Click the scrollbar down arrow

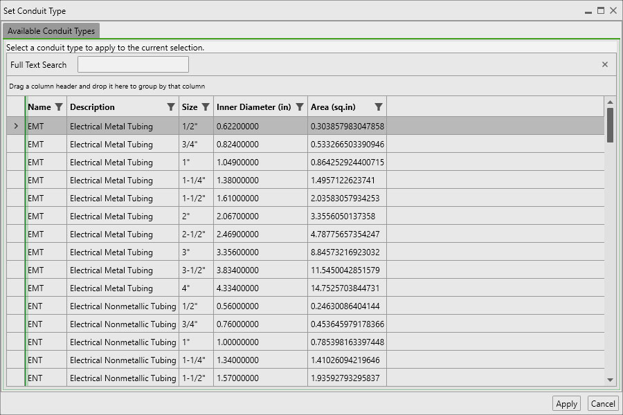(611, 380)
